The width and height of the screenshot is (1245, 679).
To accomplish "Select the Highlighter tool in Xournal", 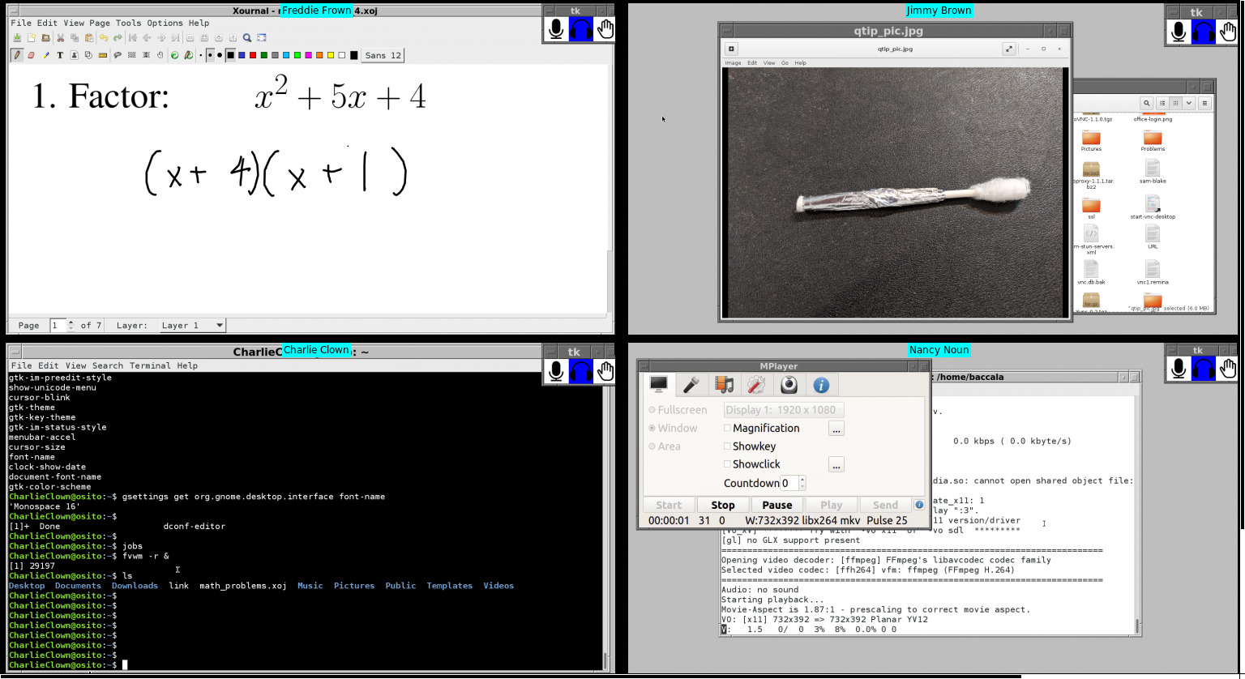I will (45, 55).
